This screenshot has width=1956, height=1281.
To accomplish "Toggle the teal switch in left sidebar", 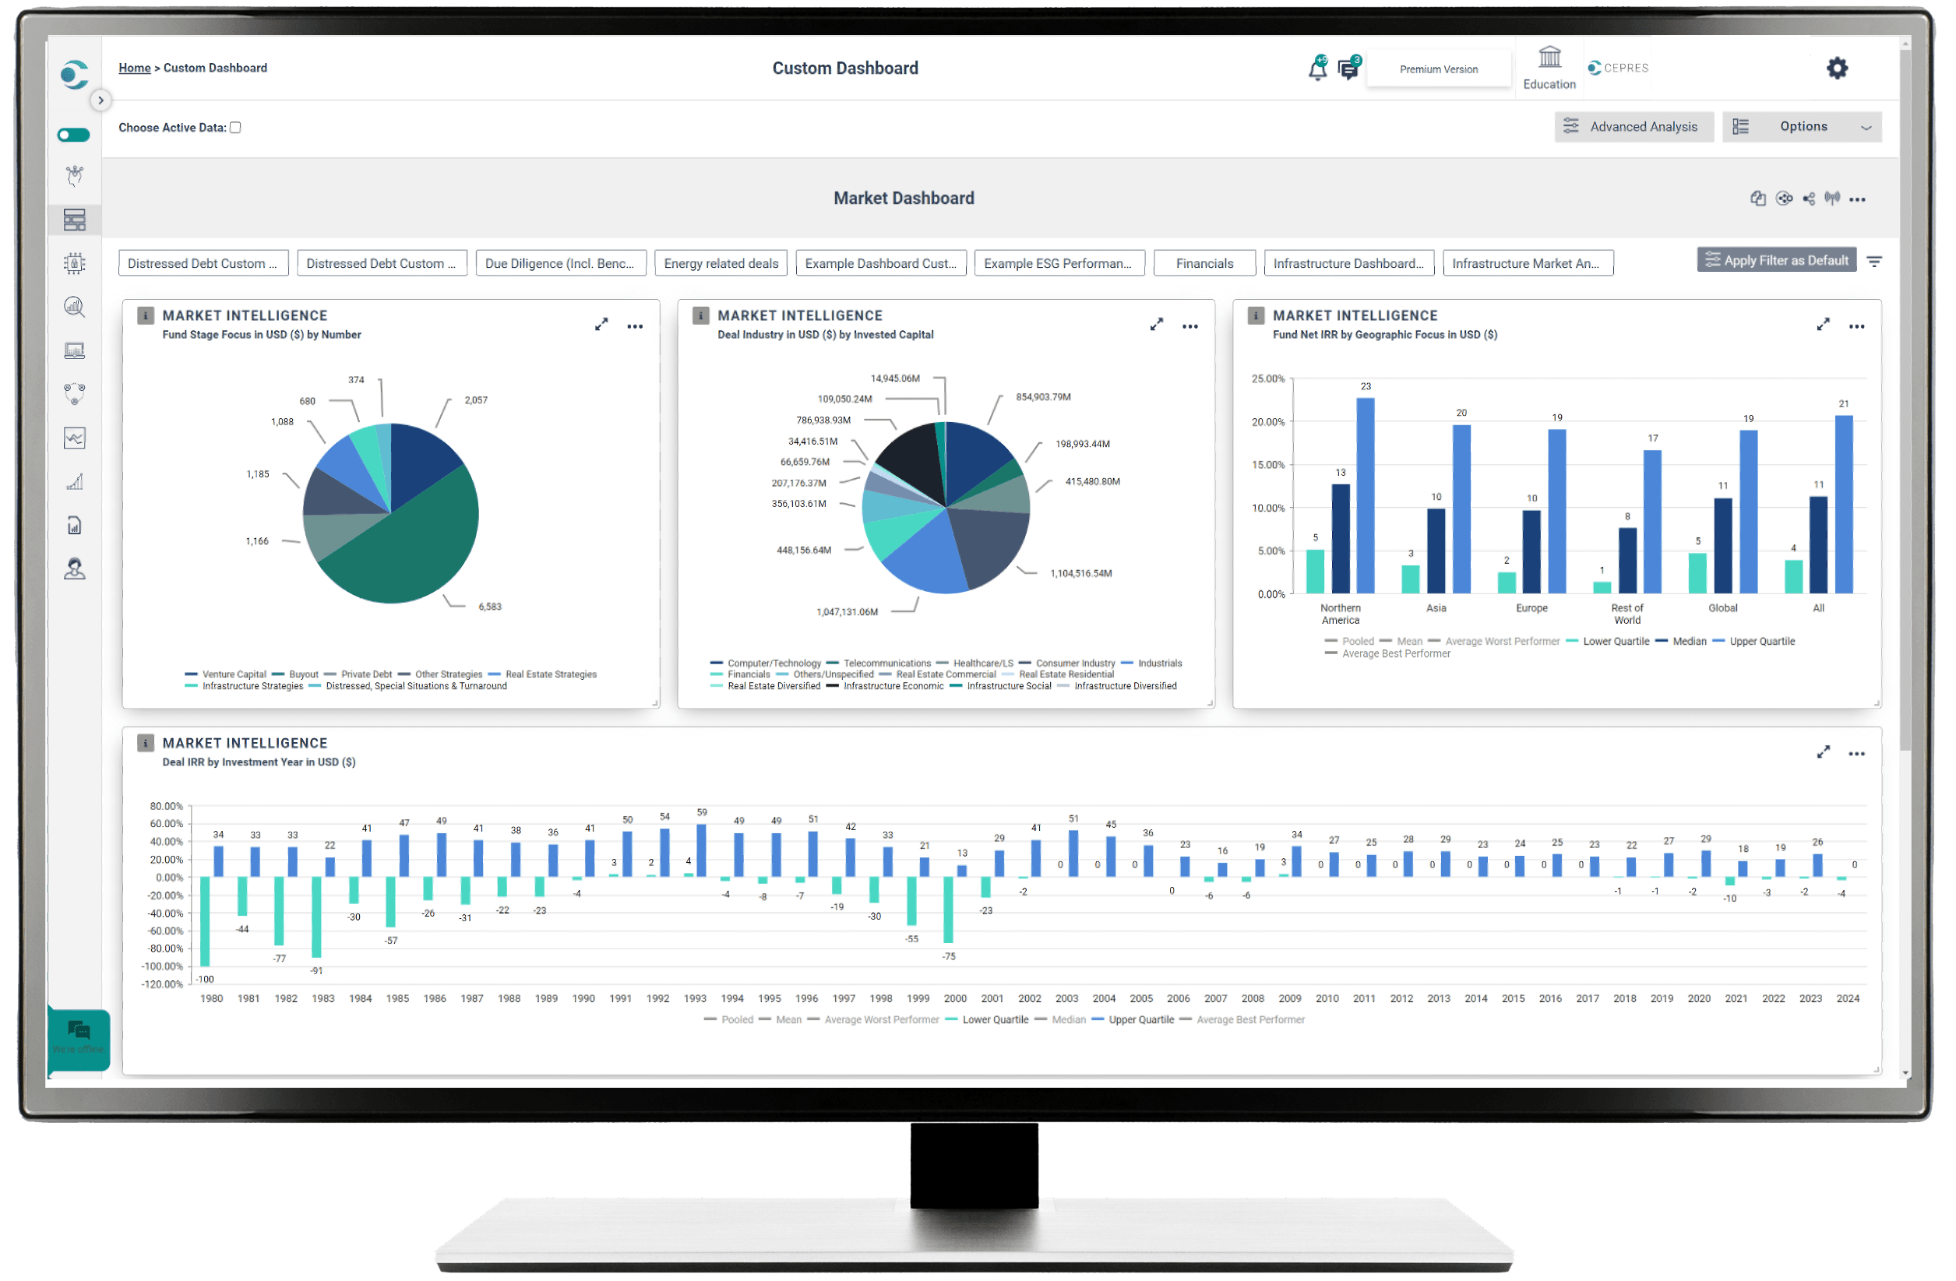I will 74,135.
